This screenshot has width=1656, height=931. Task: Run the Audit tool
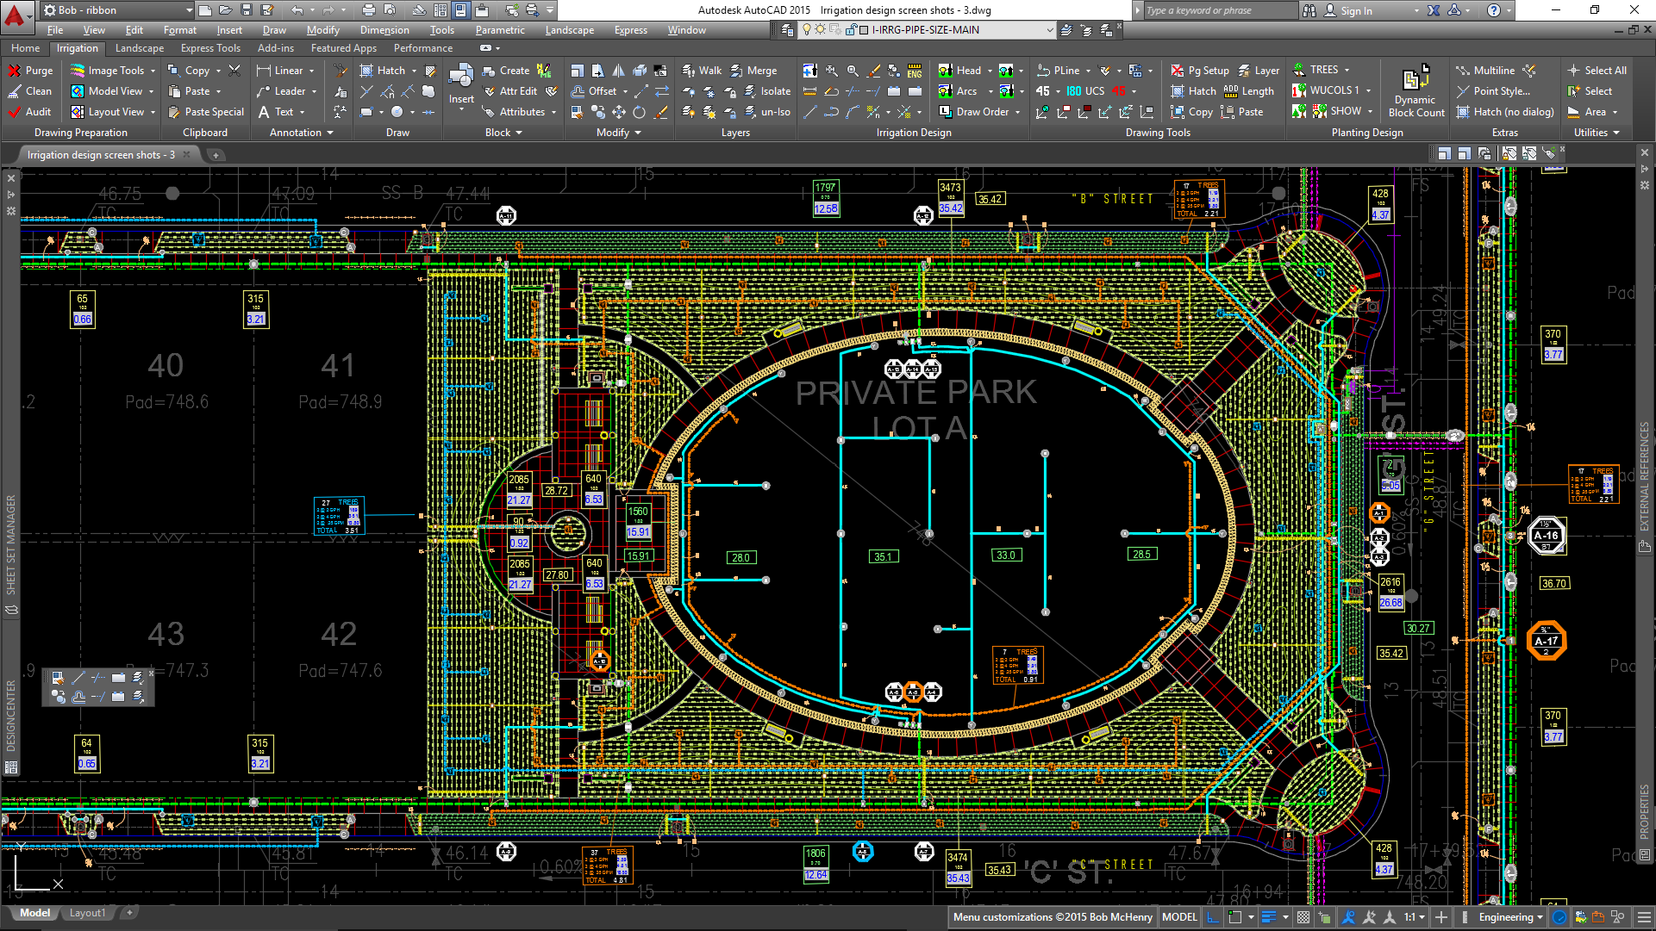tap(30, 112)
